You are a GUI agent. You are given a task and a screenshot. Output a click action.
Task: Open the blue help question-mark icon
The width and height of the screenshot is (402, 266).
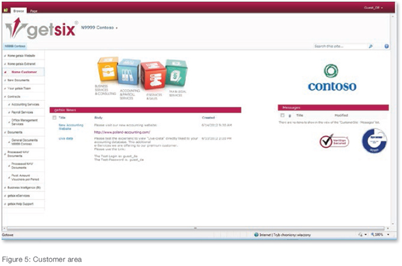coord(386,46)
